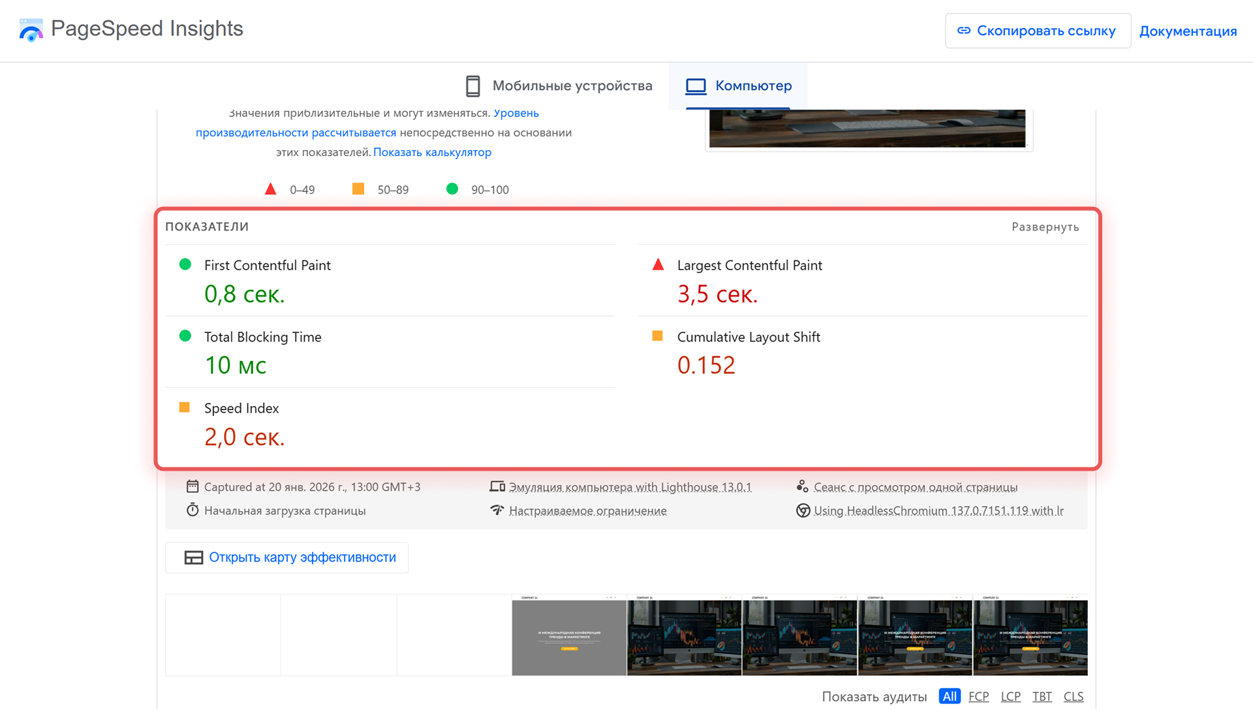1253x709 pixels.
Task: Filter audits by CLS
Action: point(1073,697)
